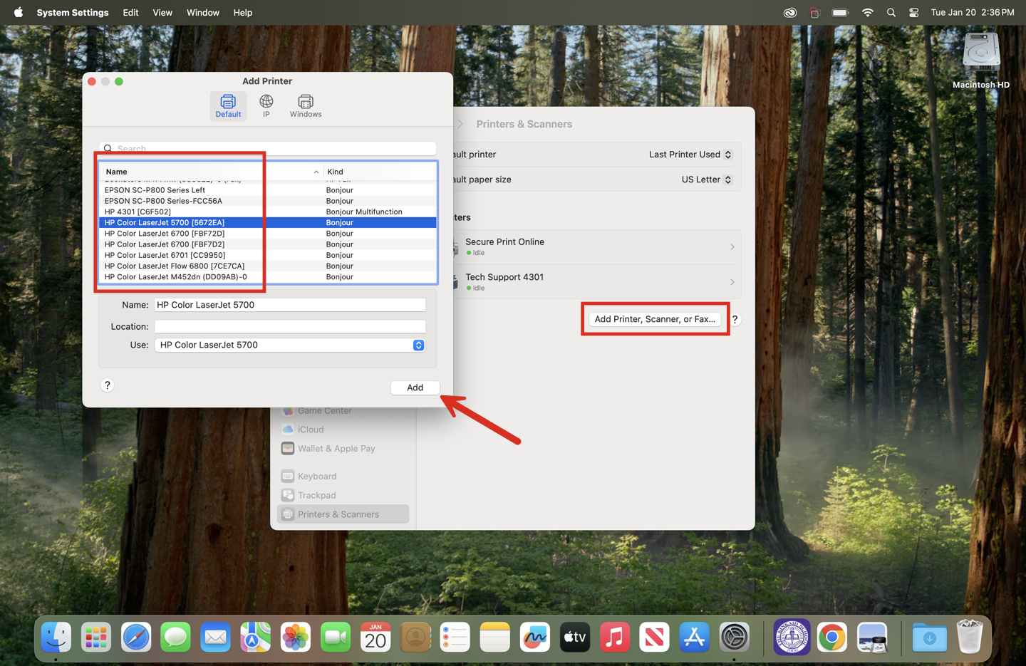This screenshot has height=666, width=1026.
Task: Open the Windows tab in Add Printer
Action: (306, 106)
